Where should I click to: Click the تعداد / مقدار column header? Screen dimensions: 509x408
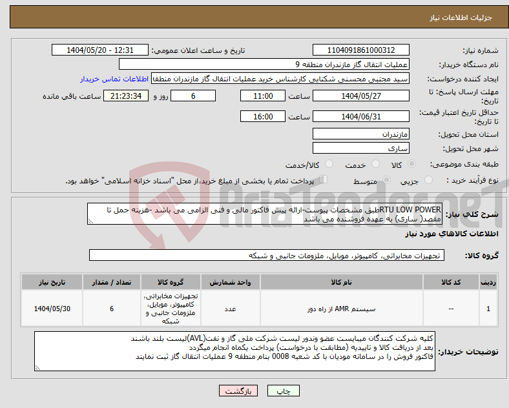click(111, 282)
